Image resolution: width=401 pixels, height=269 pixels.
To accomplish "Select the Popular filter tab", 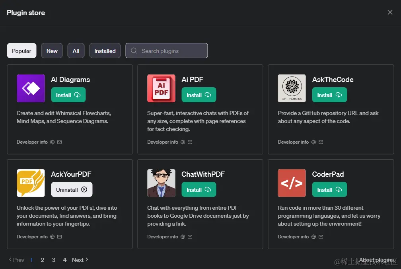I will coord(21,51).
